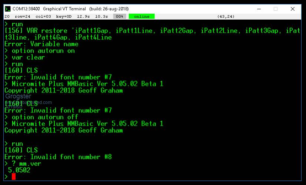Click the col=03 status field
The image size is (306, 185).
tap(43, 17)
